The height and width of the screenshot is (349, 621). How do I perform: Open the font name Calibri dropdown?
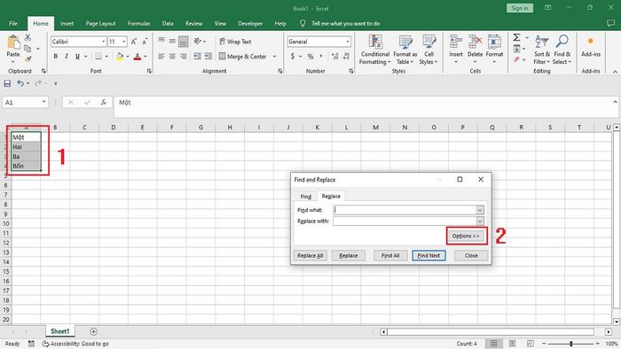click(x=104, y=42)
